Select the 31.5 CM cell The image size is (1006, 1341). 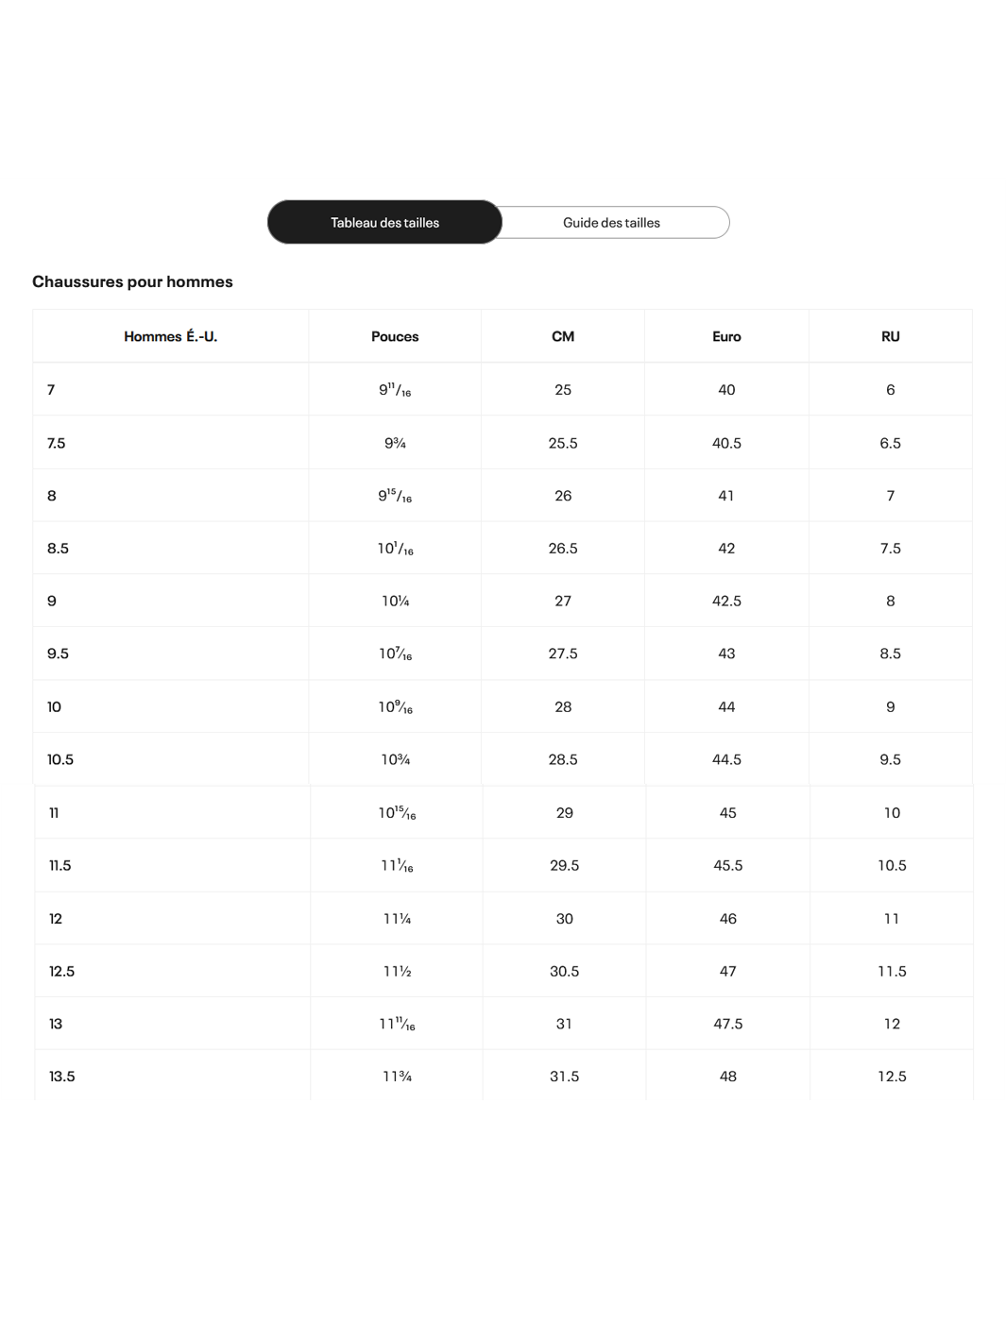point(565,1077)
